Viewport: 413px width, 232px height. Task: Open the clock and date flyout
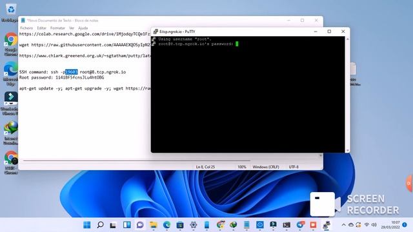(390, 225)
